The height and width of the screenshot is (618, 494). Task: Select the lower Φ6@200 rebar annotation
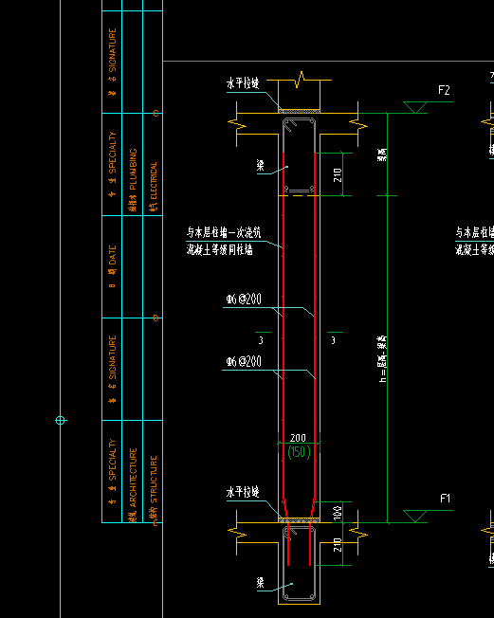coord(244,361)
